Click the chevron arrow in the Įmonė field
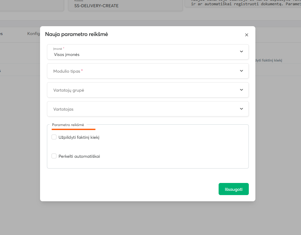Image resolution: width=301 pixels, height=235 pixels. coord(241,52)
